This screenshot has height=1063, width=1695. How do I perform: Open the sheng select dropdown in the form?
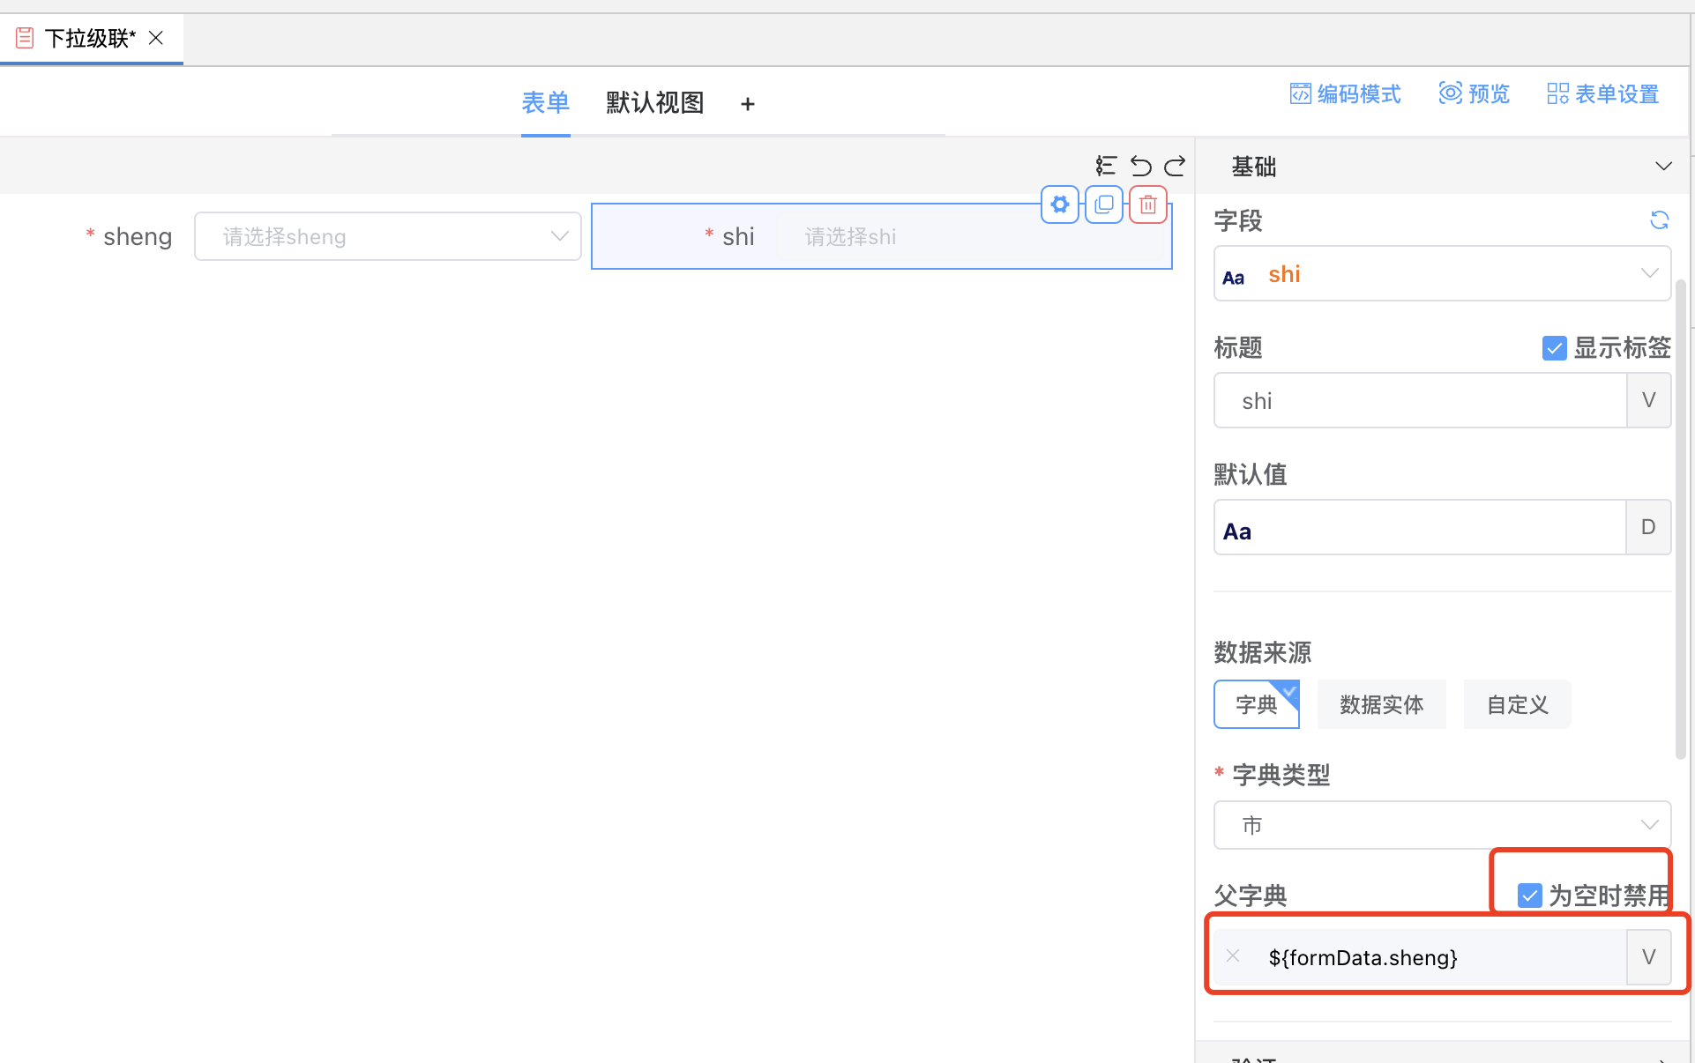[x=387, y=236]
